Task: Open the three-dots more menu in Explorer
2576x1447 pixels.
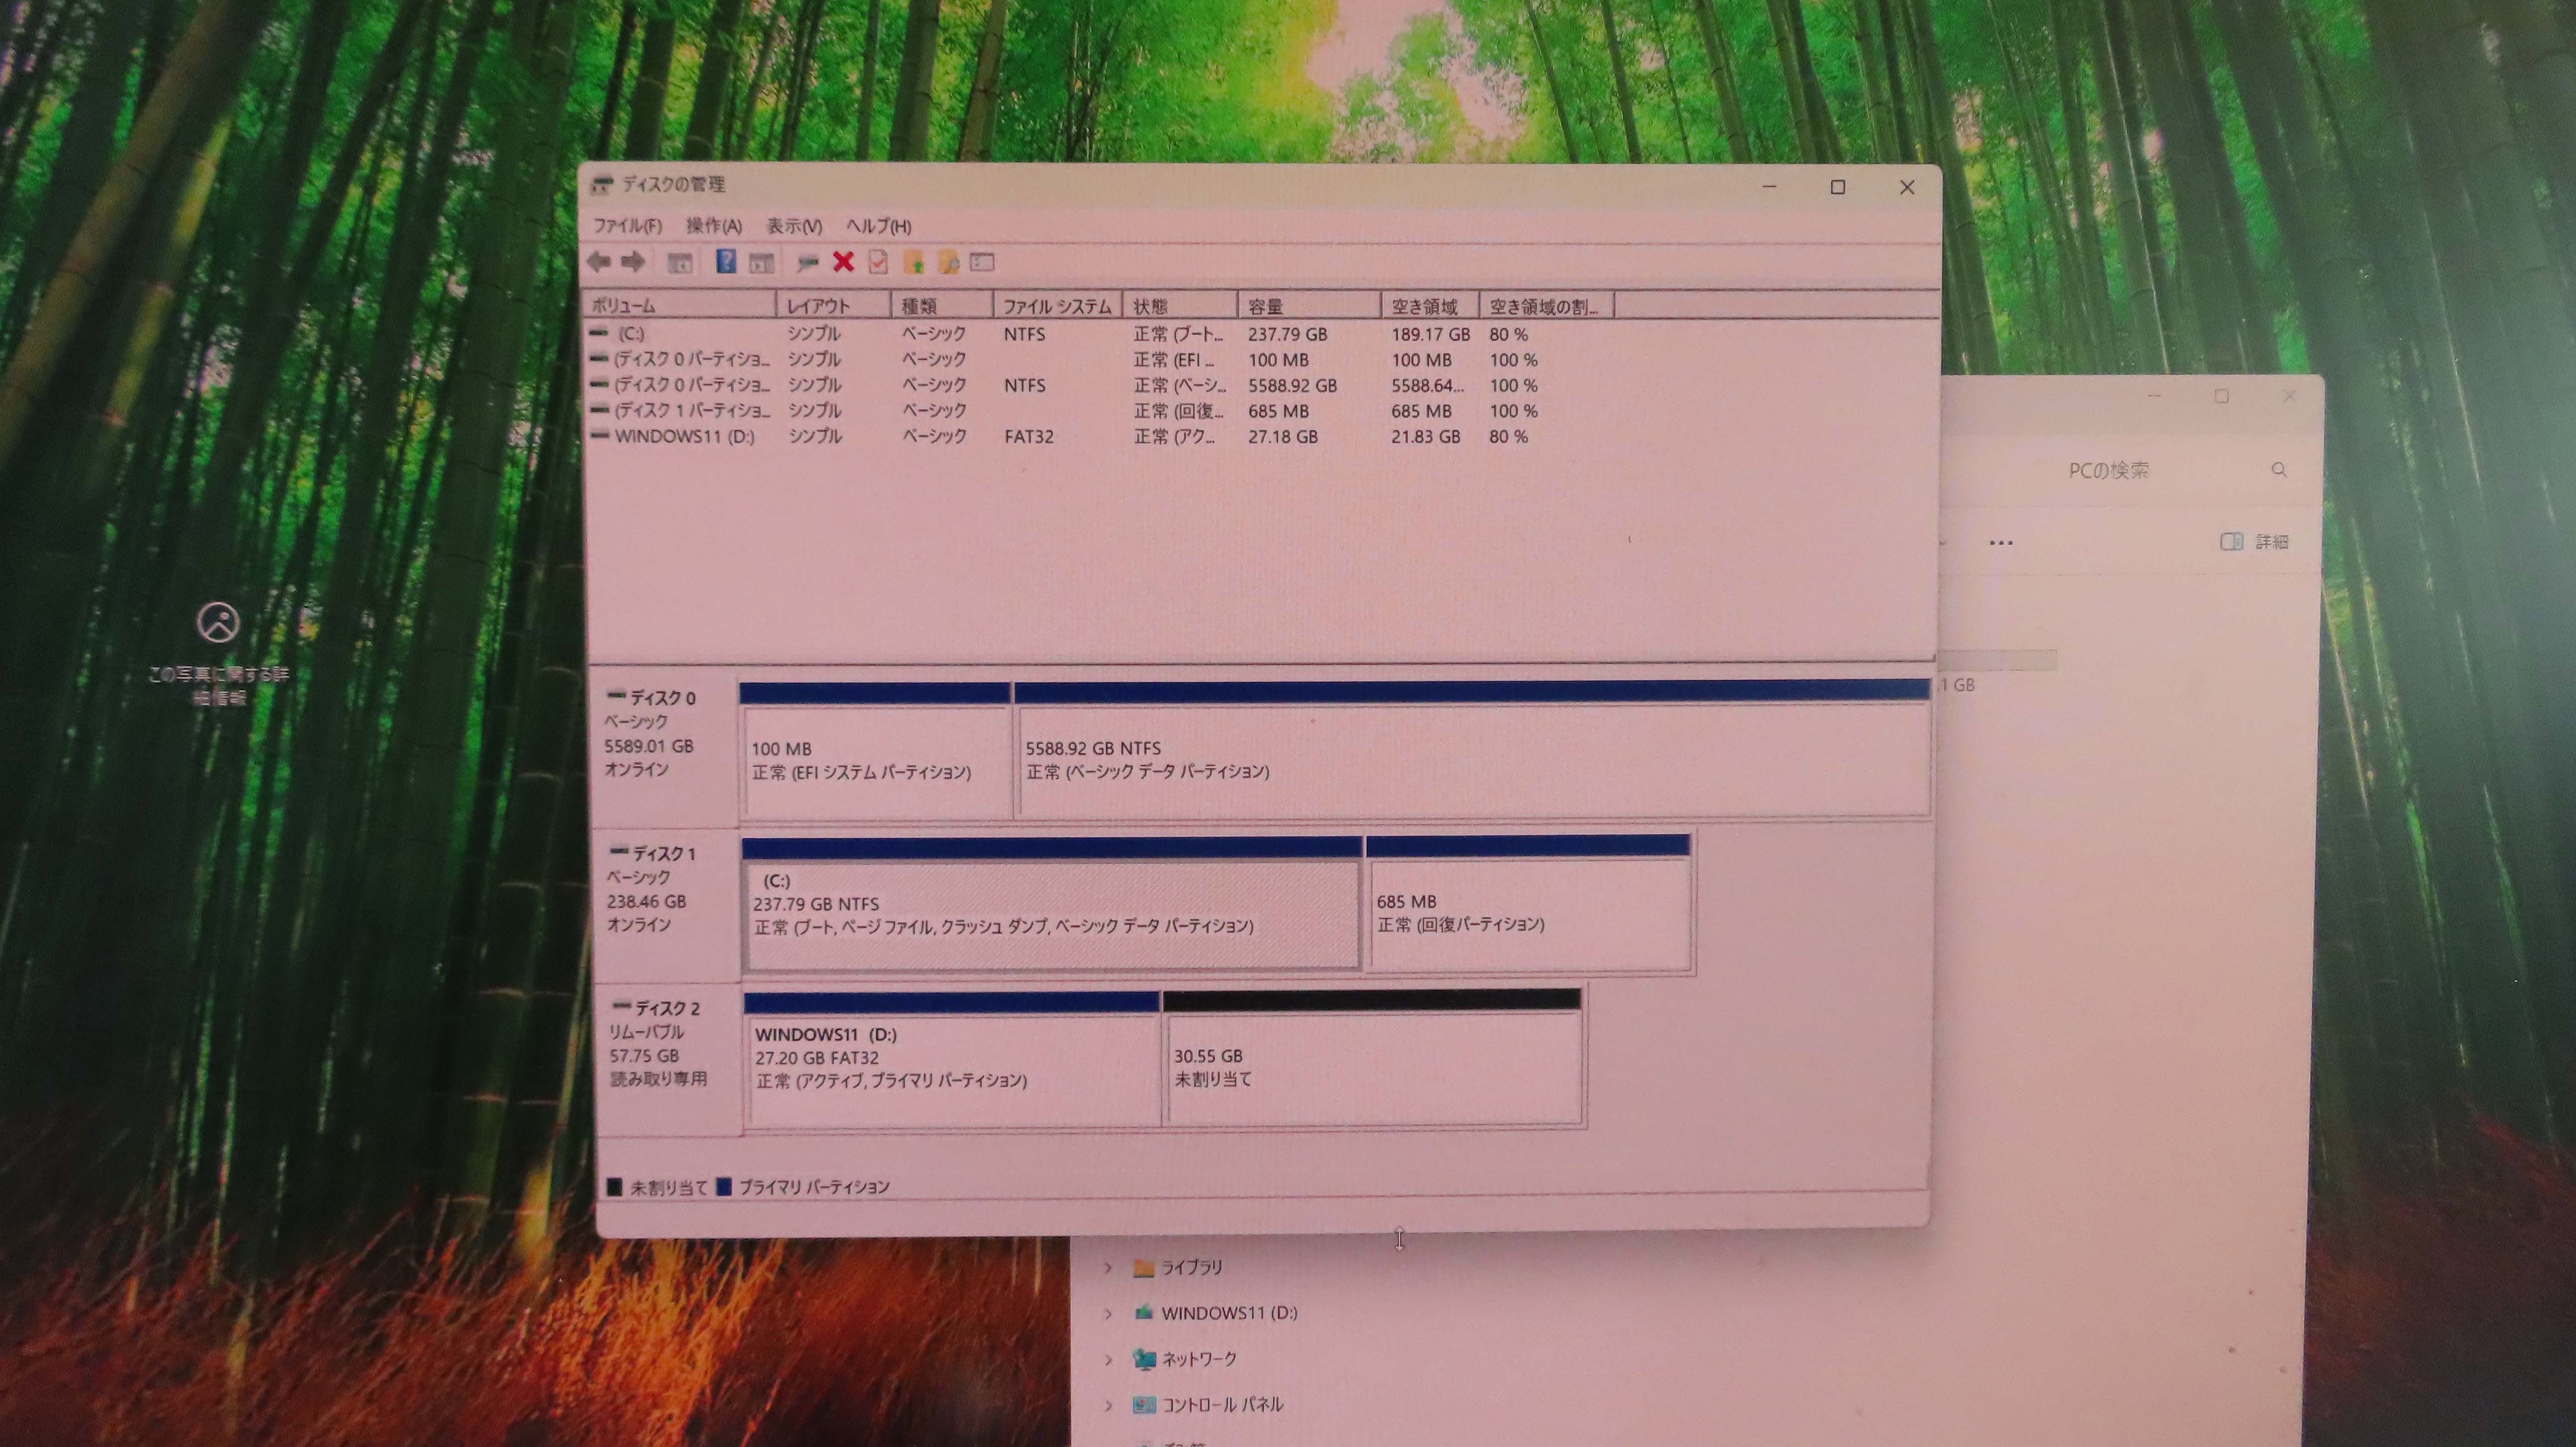Action: (2001, 543)
